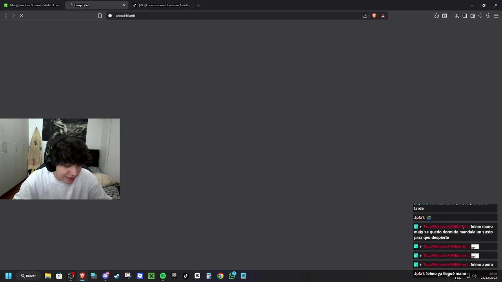Open Steam from taskbar

[x=116, y=276]
